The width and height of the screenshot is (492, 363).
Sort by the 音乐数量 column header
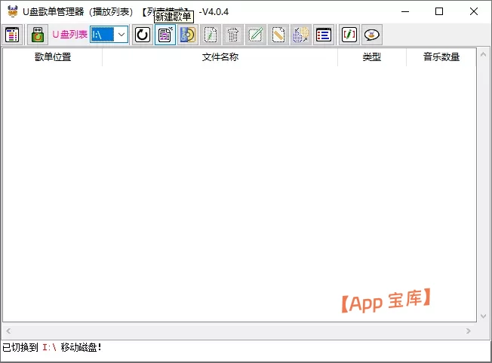coord(441,57)
